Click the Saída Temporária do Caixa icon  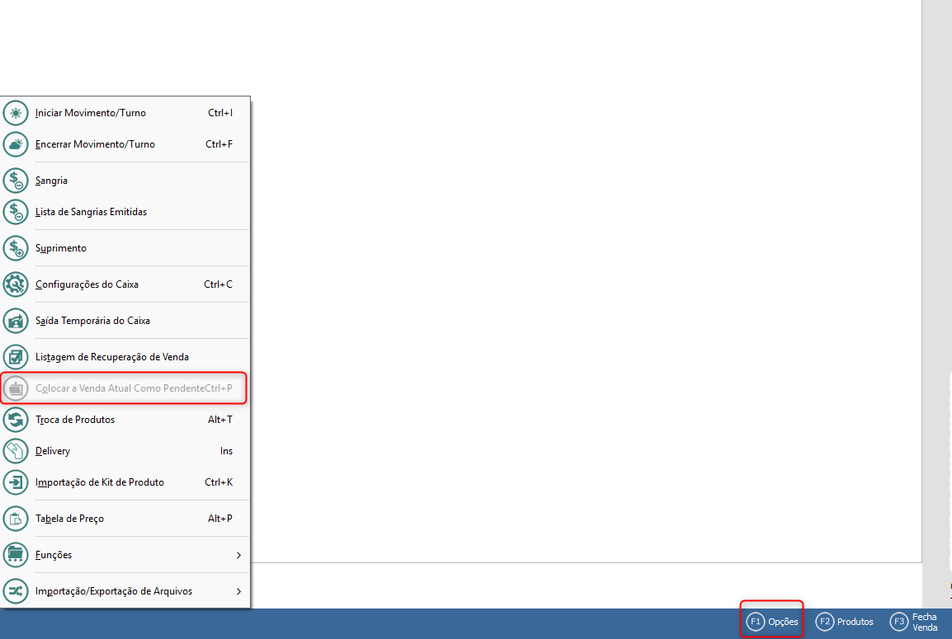[16, 321]
